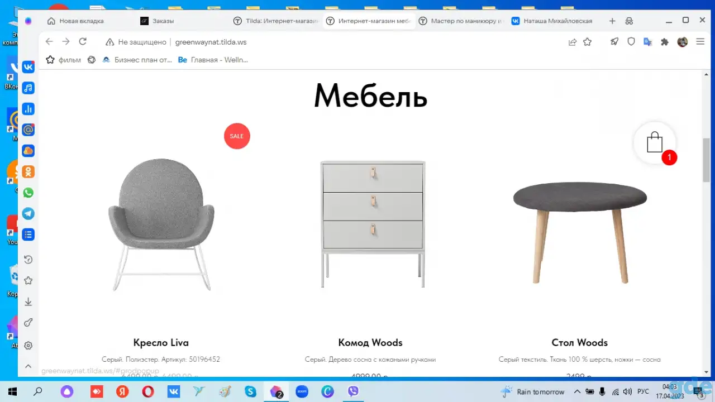Open extensions puzzle icon
715x402 pixels.
(x=665, y=42)
